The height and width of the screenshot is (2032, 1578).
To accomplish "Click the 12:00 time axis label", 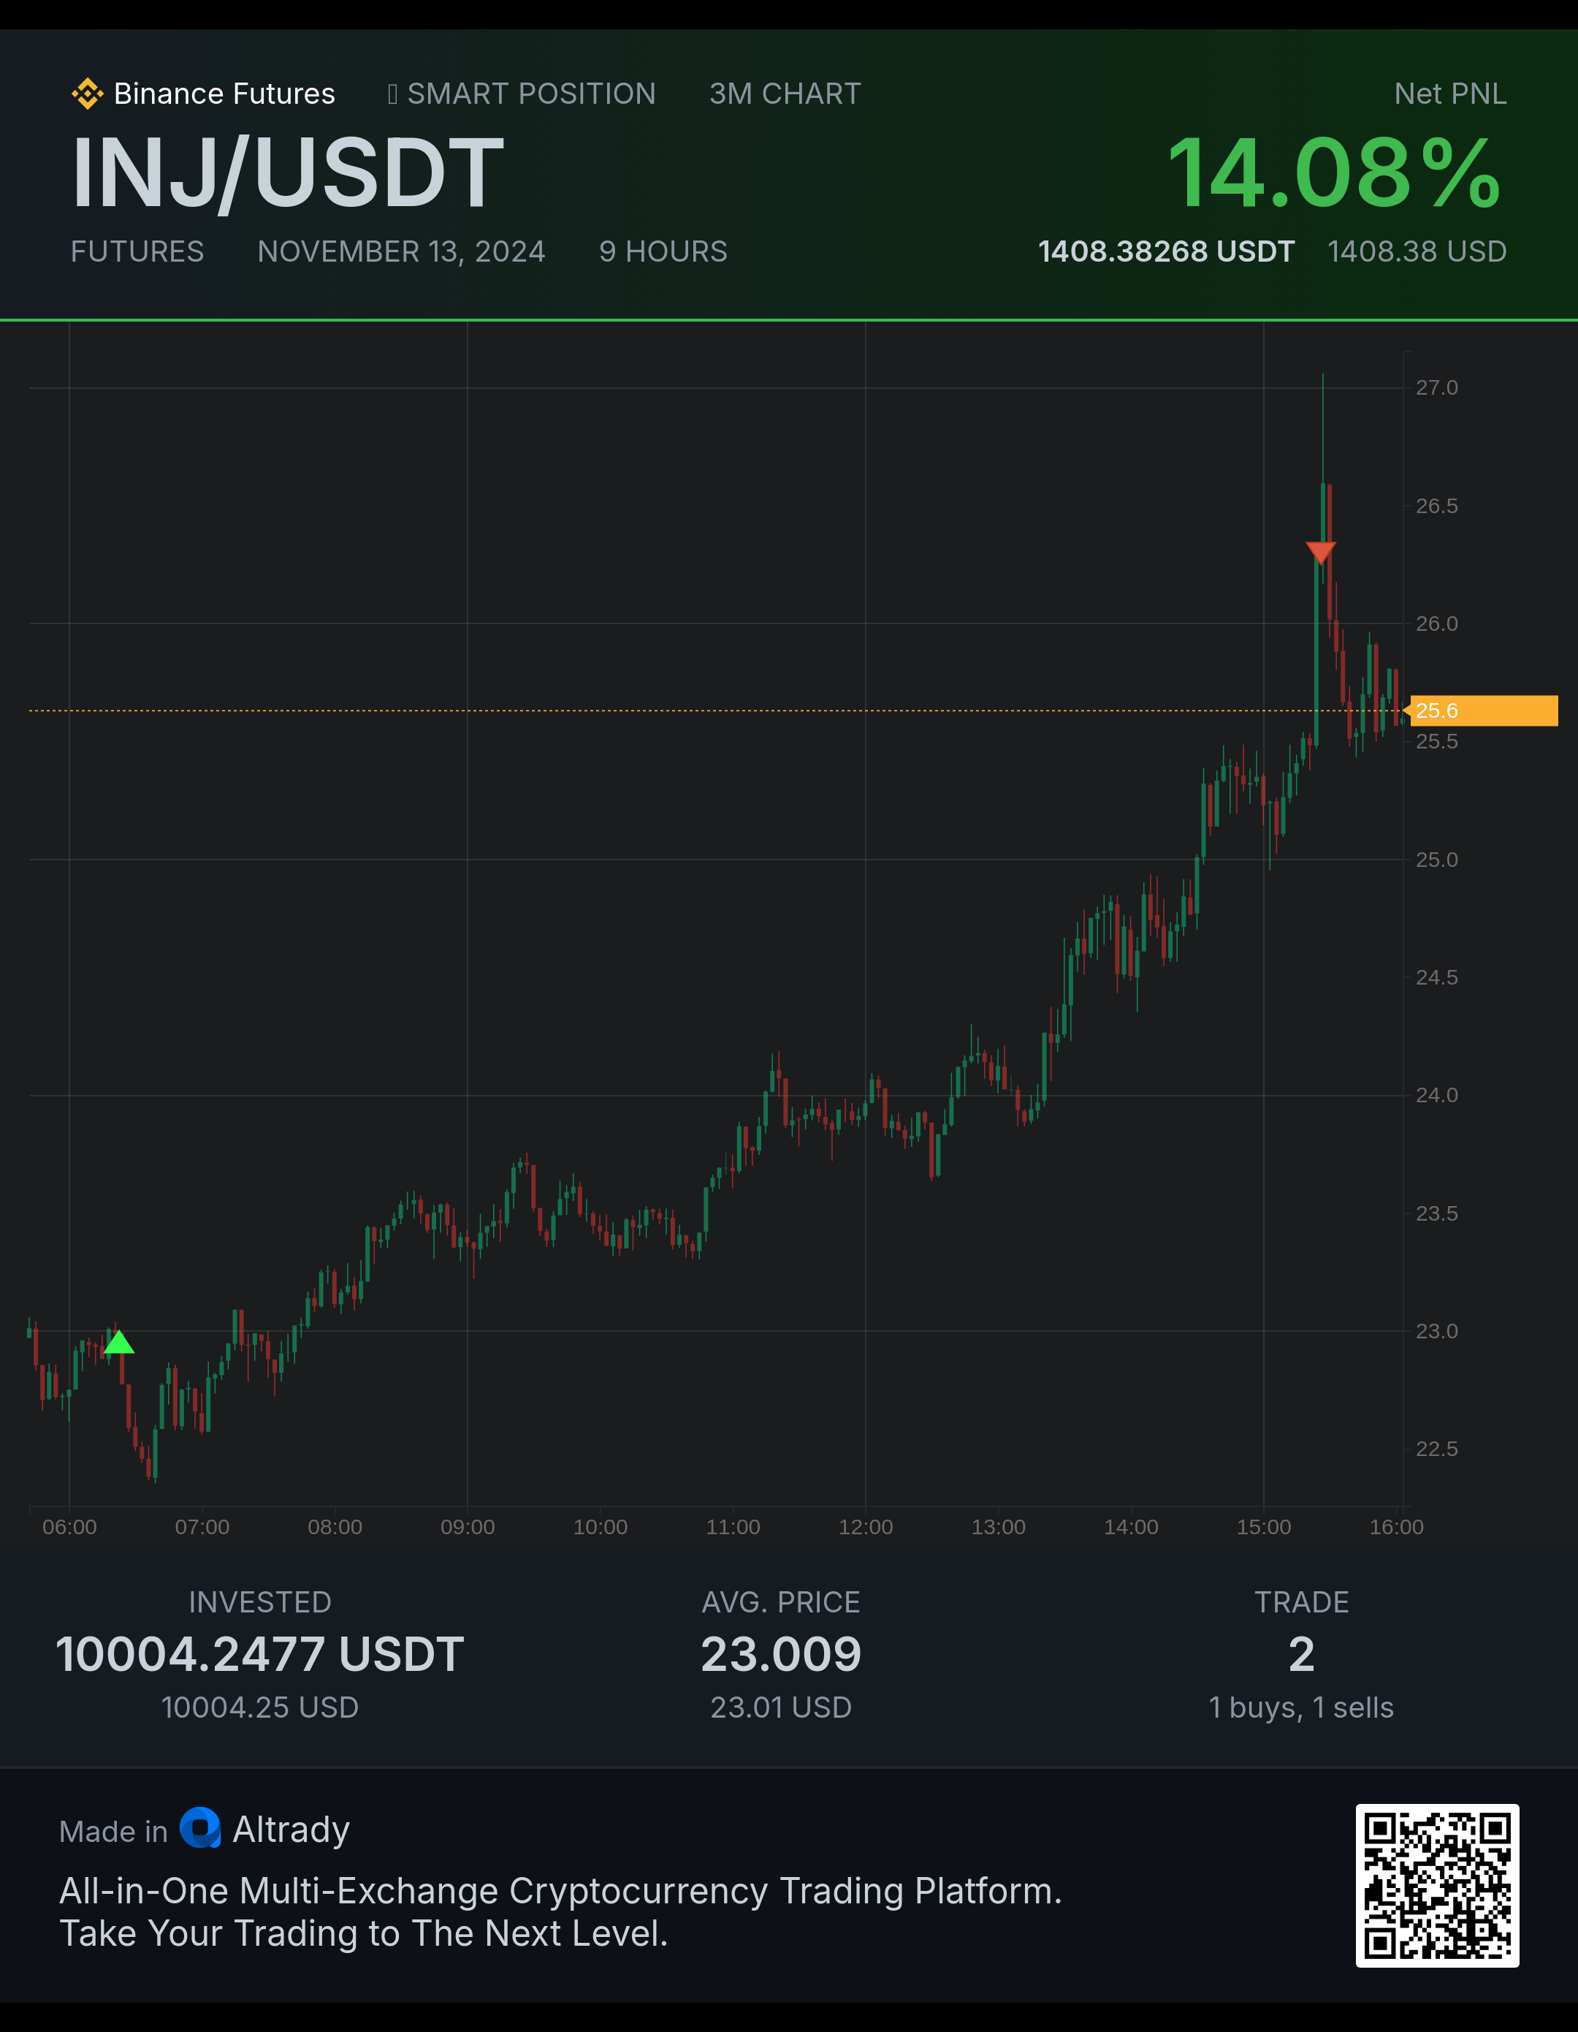I will [866, 1527].
